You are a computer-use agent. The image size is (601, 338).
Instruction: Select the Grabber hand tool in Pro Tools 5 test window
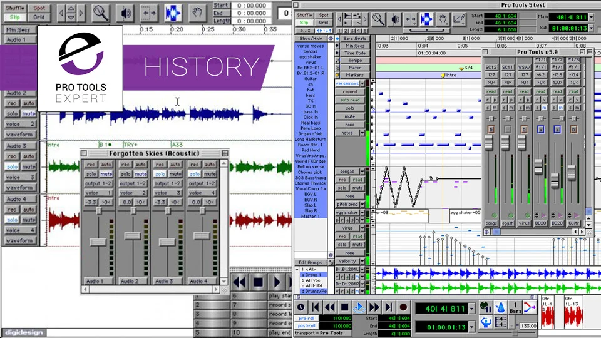(x=443, y=19)
